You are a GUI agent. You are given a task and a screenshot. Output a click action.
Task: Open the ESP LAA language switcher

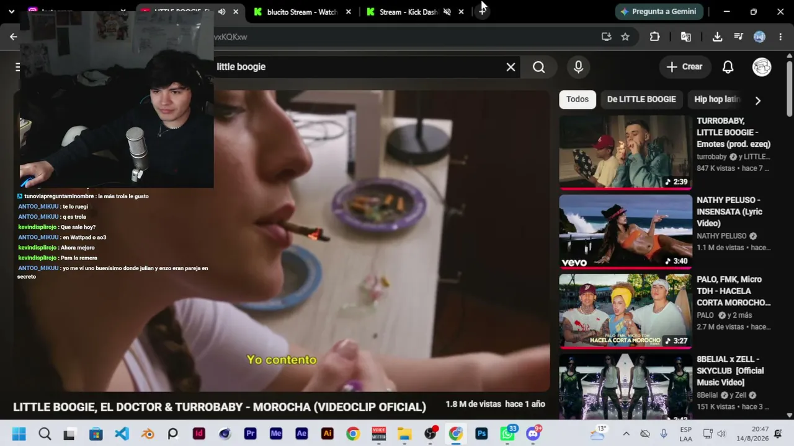click(x=686, y=434)
